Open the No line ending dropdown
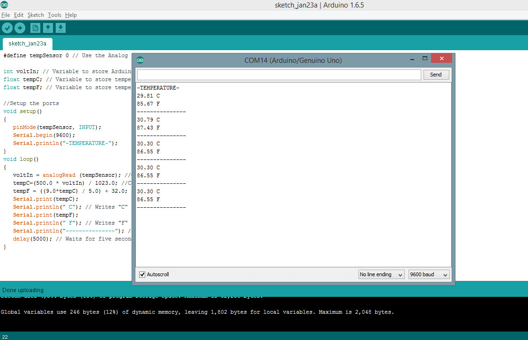Screen dimensions: 528x340 pos(381,274)
